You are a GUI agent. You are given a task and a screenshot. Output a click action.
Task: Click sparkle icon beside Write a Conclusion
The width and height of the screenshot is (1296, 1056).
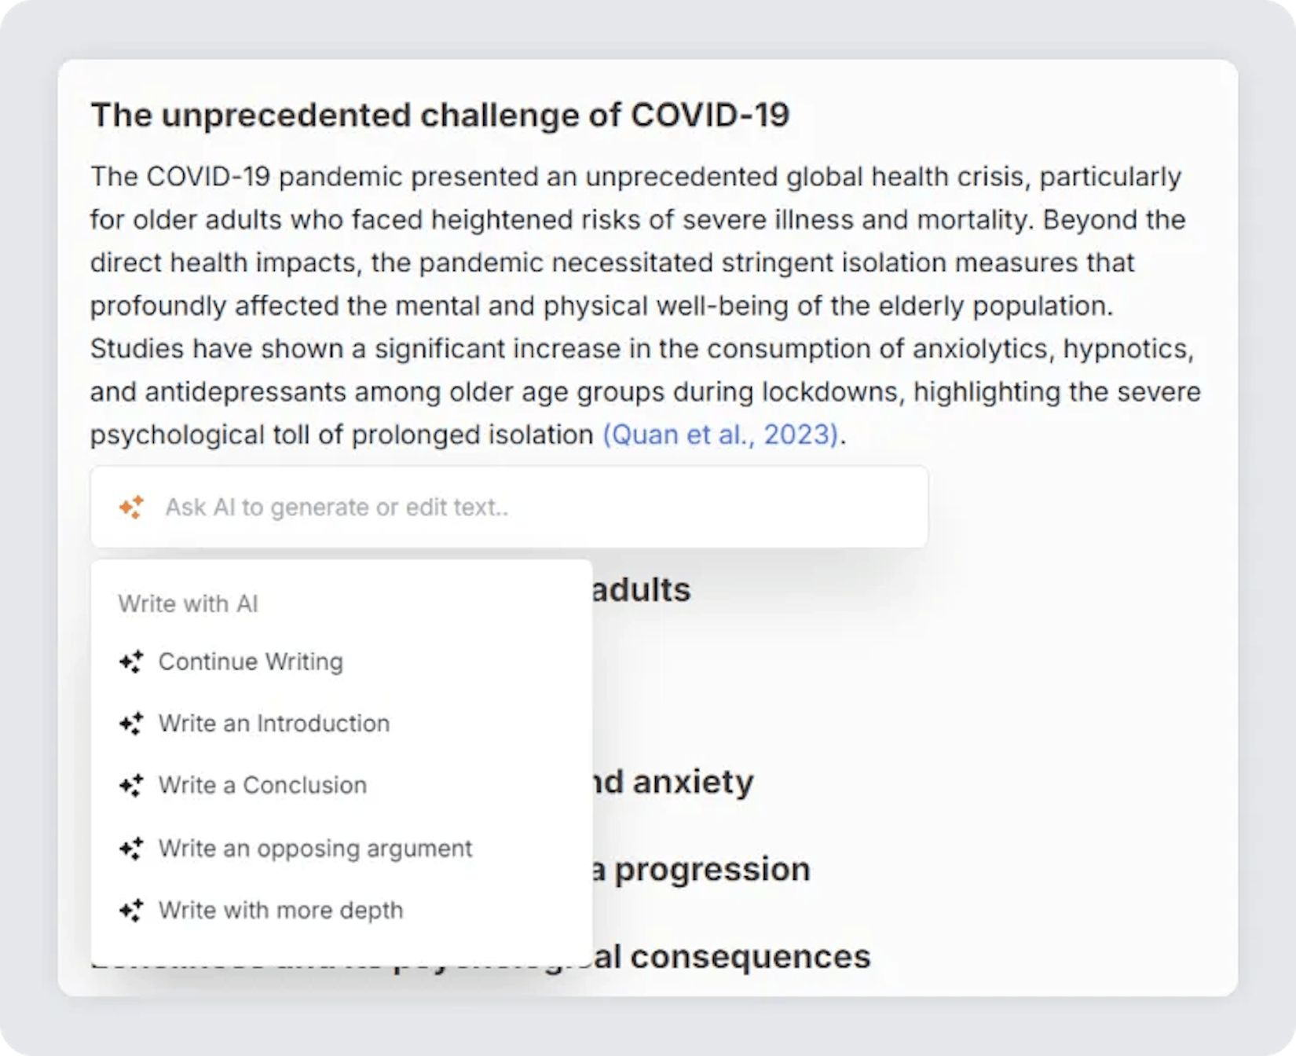[x=131, y=786]
